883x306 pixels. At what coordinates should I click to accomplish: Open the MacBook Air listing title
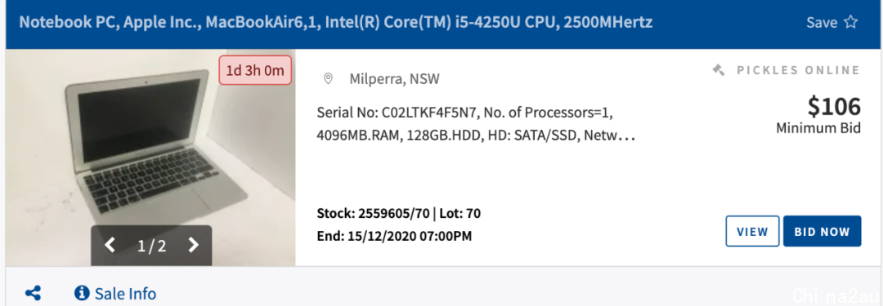tap(336, 23)
